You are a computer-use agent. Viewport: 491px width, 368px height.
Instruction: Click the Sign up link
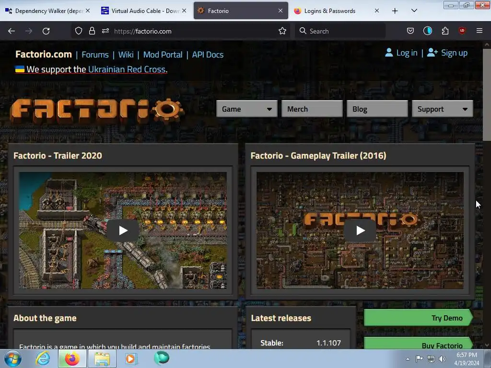point(447,53)
